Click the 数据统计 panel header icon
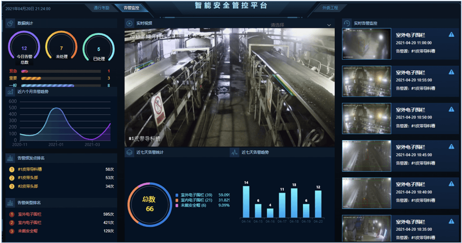462x243 pixels. (10, 23)
